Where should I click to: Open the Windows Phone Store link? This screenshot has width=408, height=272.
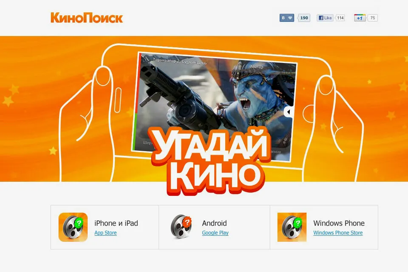(x=338, y=233)
